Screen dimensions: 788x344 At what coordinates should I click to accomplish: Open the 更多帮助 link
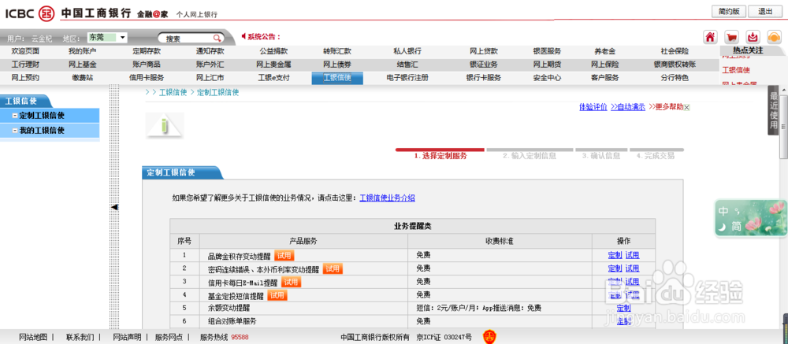pos(666,107)
